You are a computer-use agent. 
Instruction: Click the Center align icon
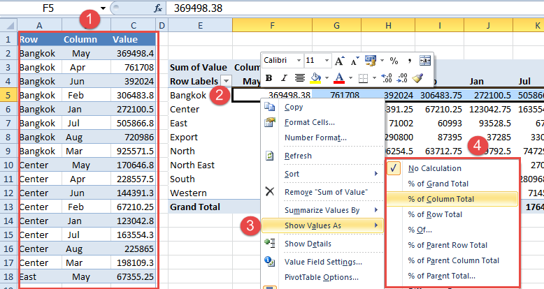[x=301, y=77]
